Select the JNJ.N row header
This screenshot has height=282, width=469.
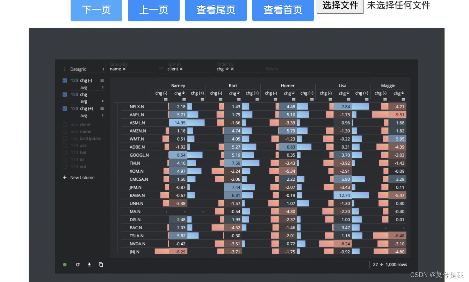pyautogui.click(x=135, y=252)
